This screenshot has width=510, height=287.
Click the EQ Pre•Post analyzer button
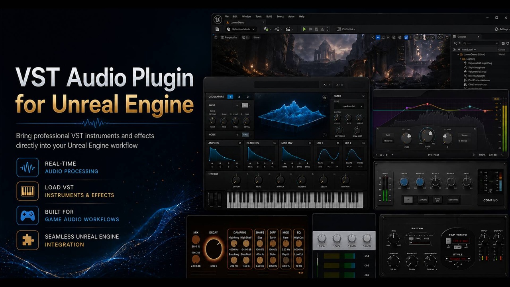tap(433, 155)
